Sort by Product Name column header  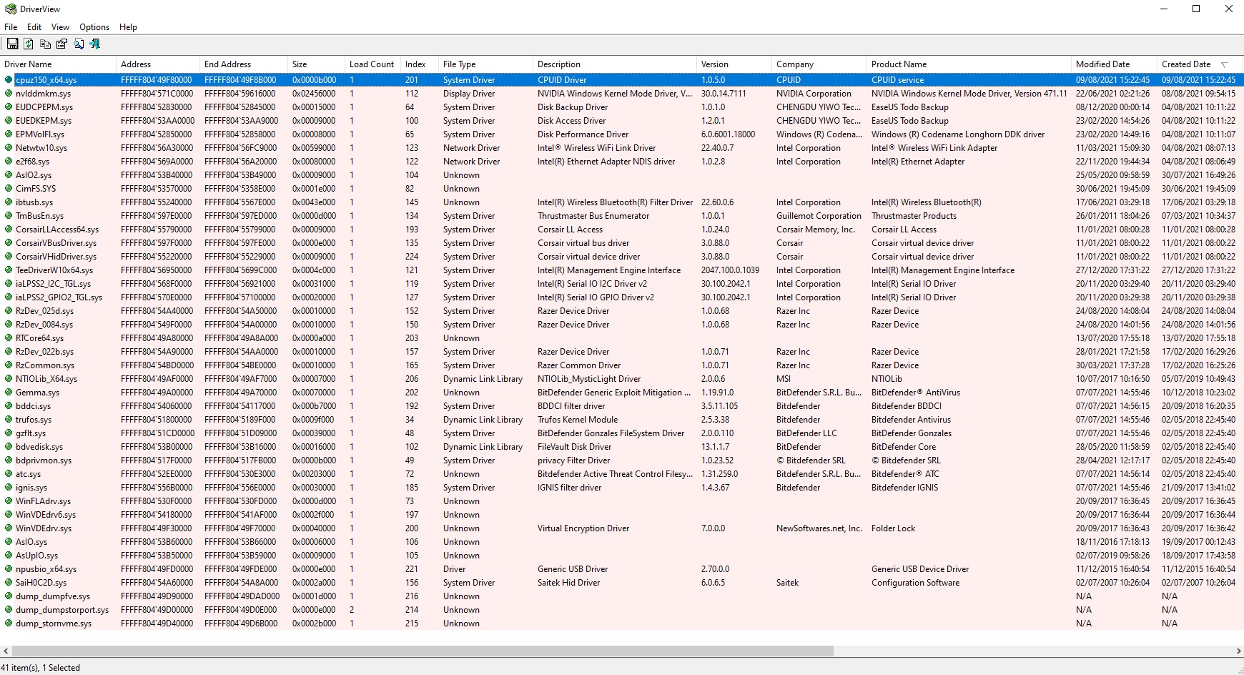tap(969, 64)
